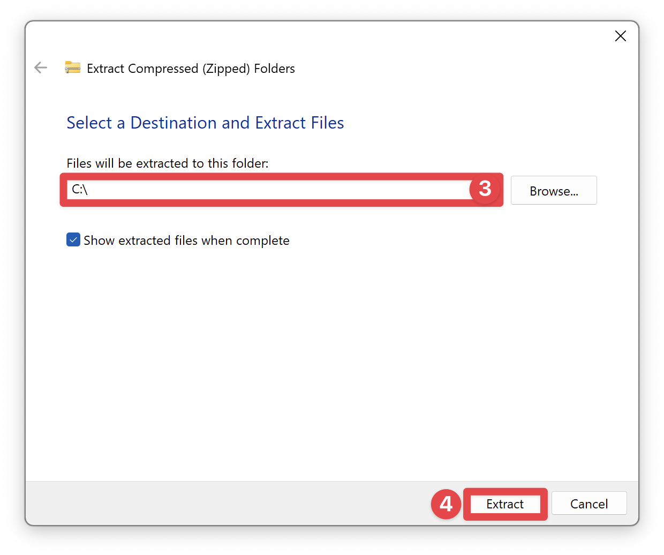The width and height of the screenshot is (664, 555).
Task: Close the extraction dialog with the X
Action: [620, 36]
